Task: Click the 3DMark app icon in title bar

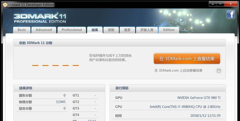Action: point(5,5)
